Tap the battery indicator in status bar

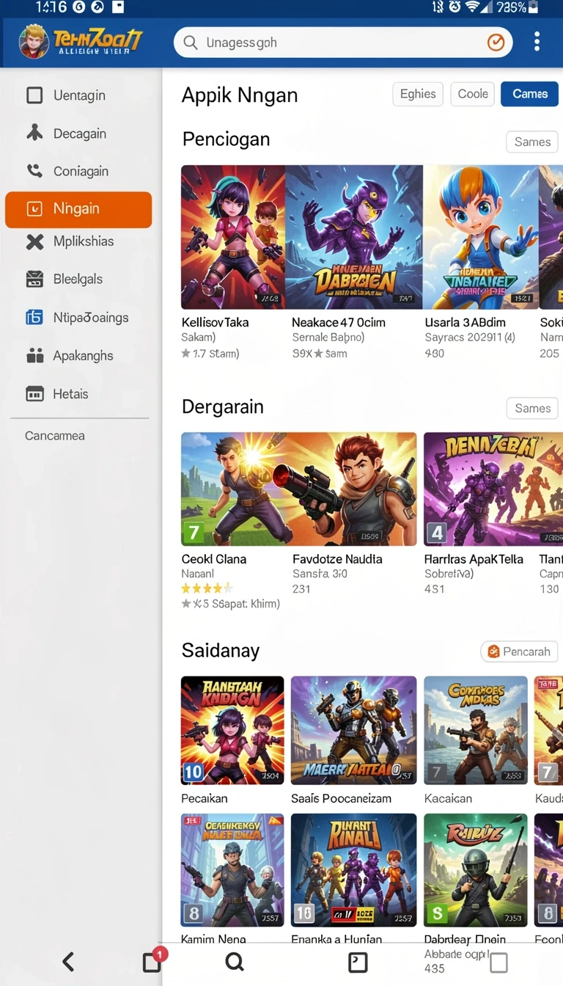click(534, 7)
